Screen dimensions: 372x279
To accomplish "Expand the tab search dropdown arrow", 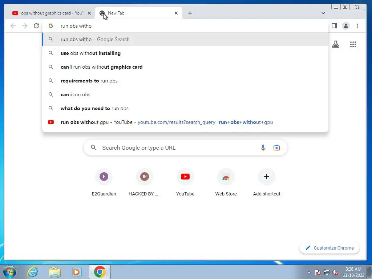I will [323, 13].
